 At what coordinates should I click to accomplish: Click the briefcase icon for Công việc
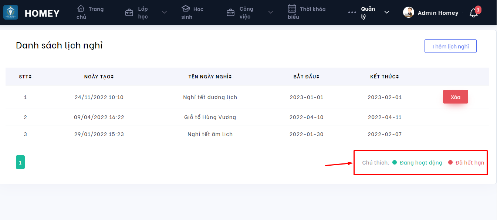(x=230, y=13)
